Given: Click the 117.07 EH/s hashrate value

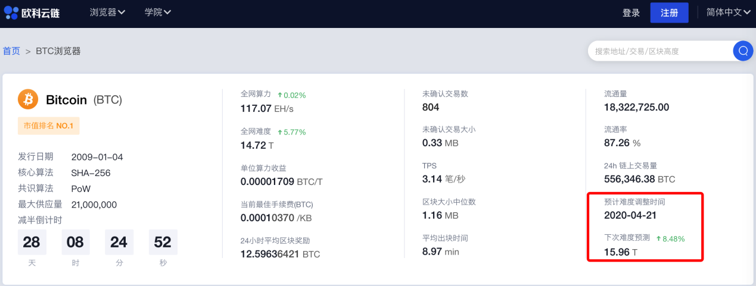Looking at the screenshot, I should (267, 108).
